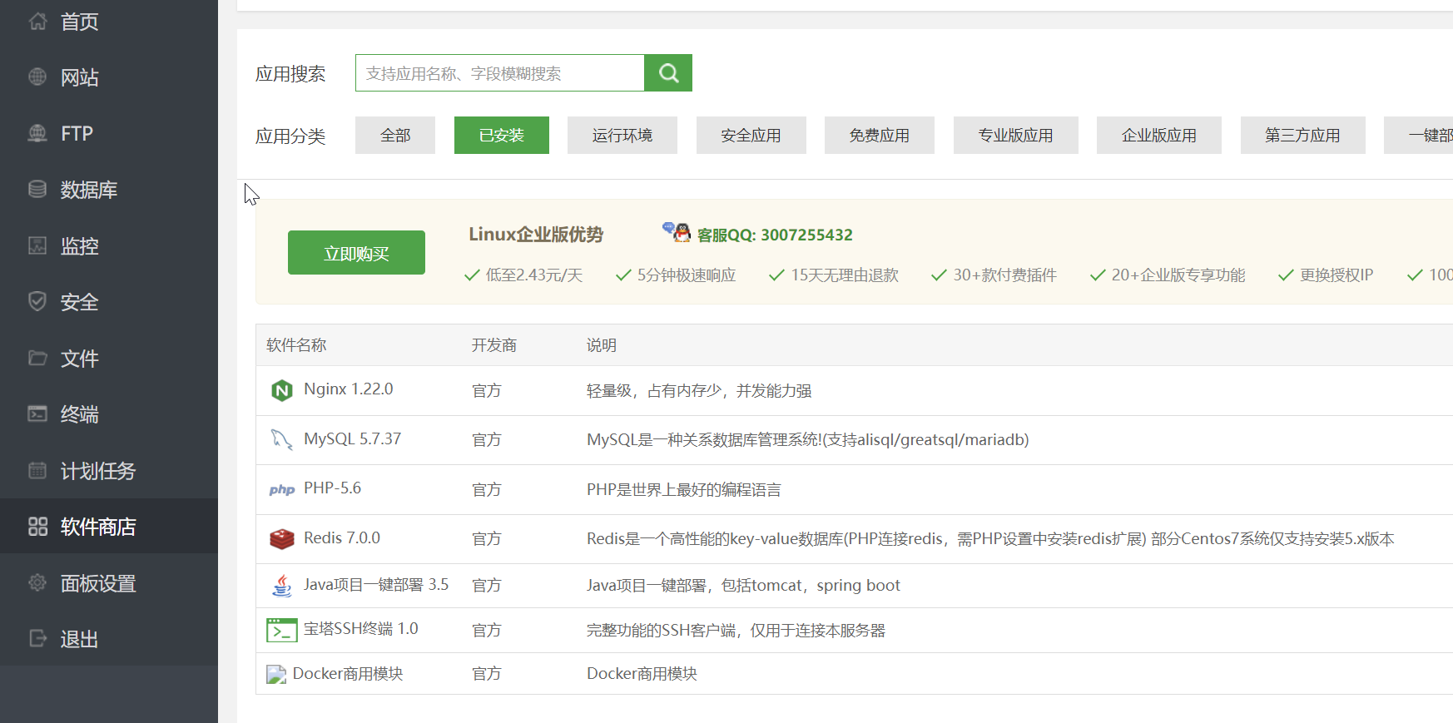Click the 宝塔SSH终端 terminal icon
The height and width of the screenshot is (723, 1453).
tap(282, 630)
